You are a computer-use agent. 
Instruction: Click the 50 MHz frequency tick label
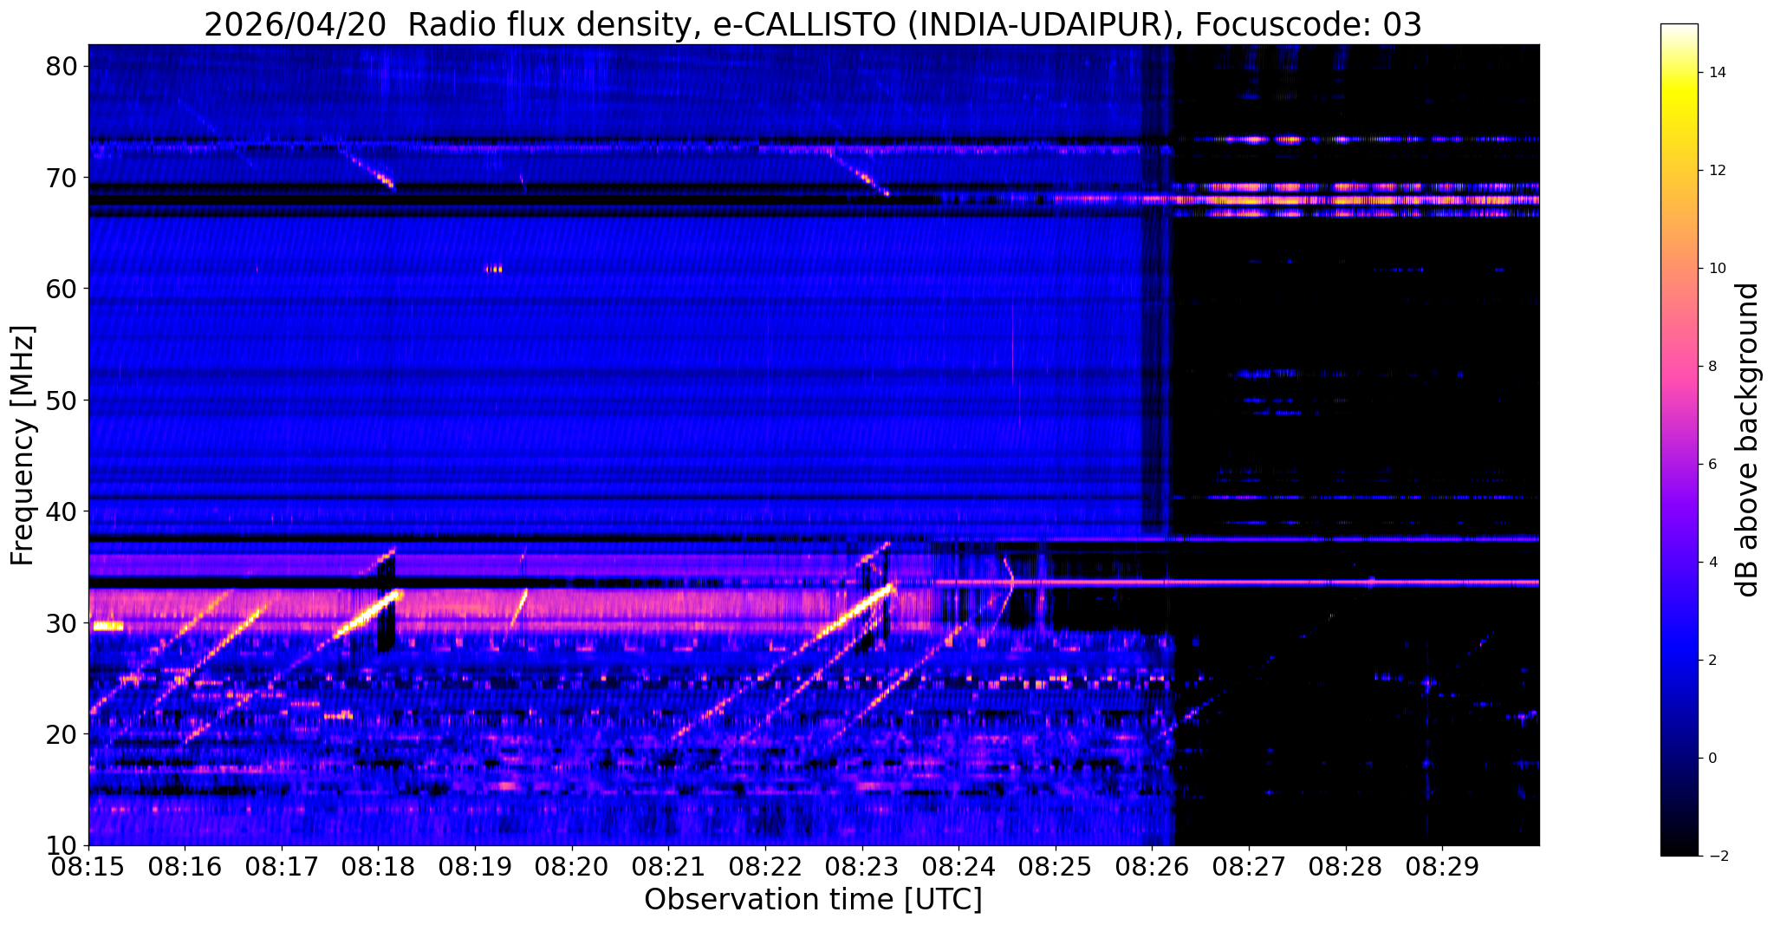pyautogui.click(x=62, y=400)
